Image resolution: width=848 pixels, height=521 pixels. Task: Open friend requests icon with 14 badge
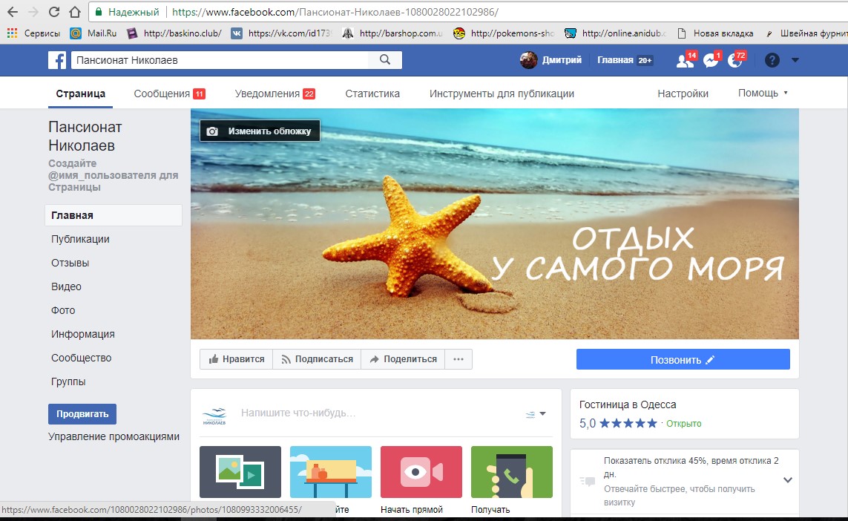(686, 60)
